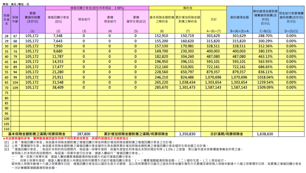Click percentage 563.93%

pyautogui.click(x=265, y=62)
